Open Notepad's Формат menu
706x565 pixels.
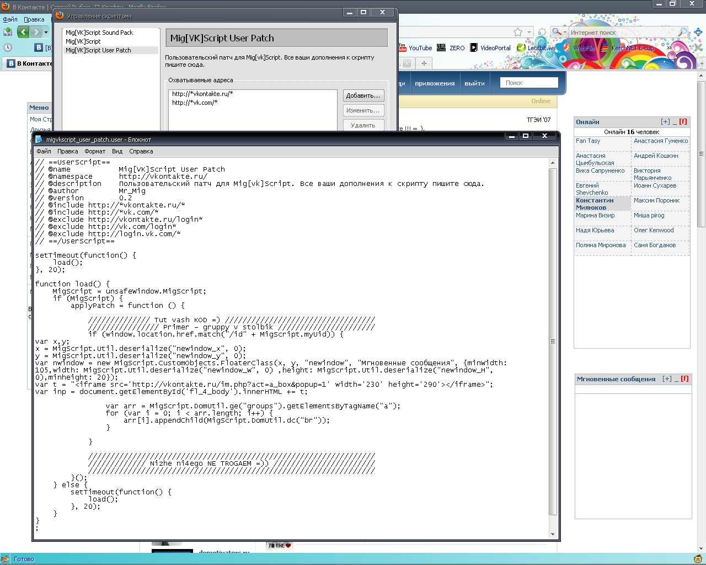(x=95, y=151)
